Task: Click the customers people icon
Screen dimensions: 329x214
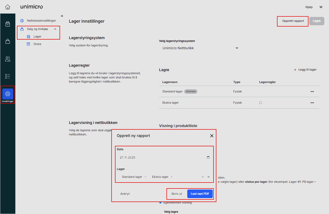Action: coord(8,59)
